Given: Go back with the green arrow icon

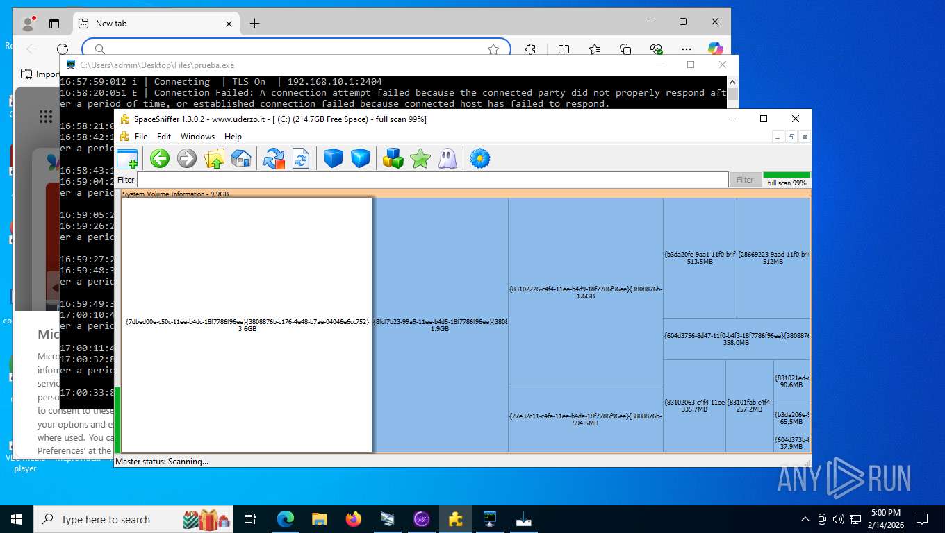Looking at the screenshot, I should tap(160, 158).
